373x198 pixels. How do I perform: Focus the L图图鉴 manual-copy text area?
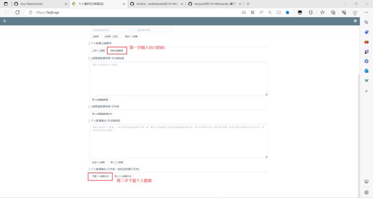pyautogui.click(x=179, y=79)
